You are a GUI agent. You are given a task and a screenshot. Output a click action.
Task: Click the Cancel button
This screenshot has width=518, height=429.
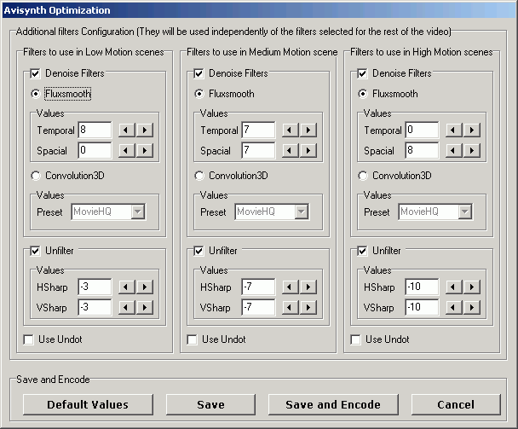456,404
